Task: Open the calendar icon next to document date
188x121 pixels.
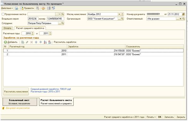Action: 183,14
